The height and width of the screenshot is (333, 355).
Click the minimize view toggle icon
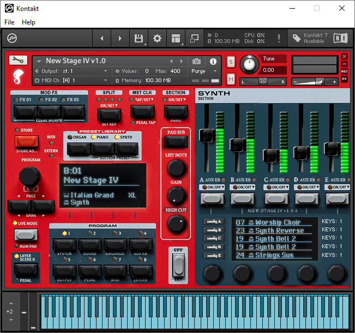[194, 39]
